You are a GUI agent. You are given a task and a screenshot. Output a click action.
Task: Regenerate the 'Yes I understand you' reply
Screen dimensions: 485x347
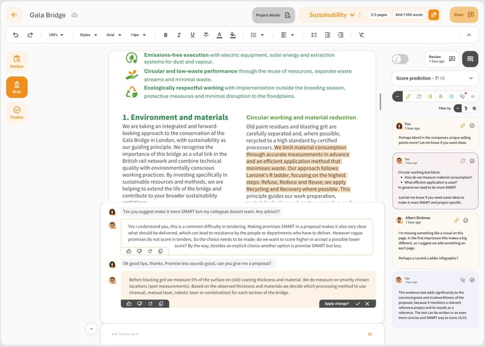coord(150,251)
